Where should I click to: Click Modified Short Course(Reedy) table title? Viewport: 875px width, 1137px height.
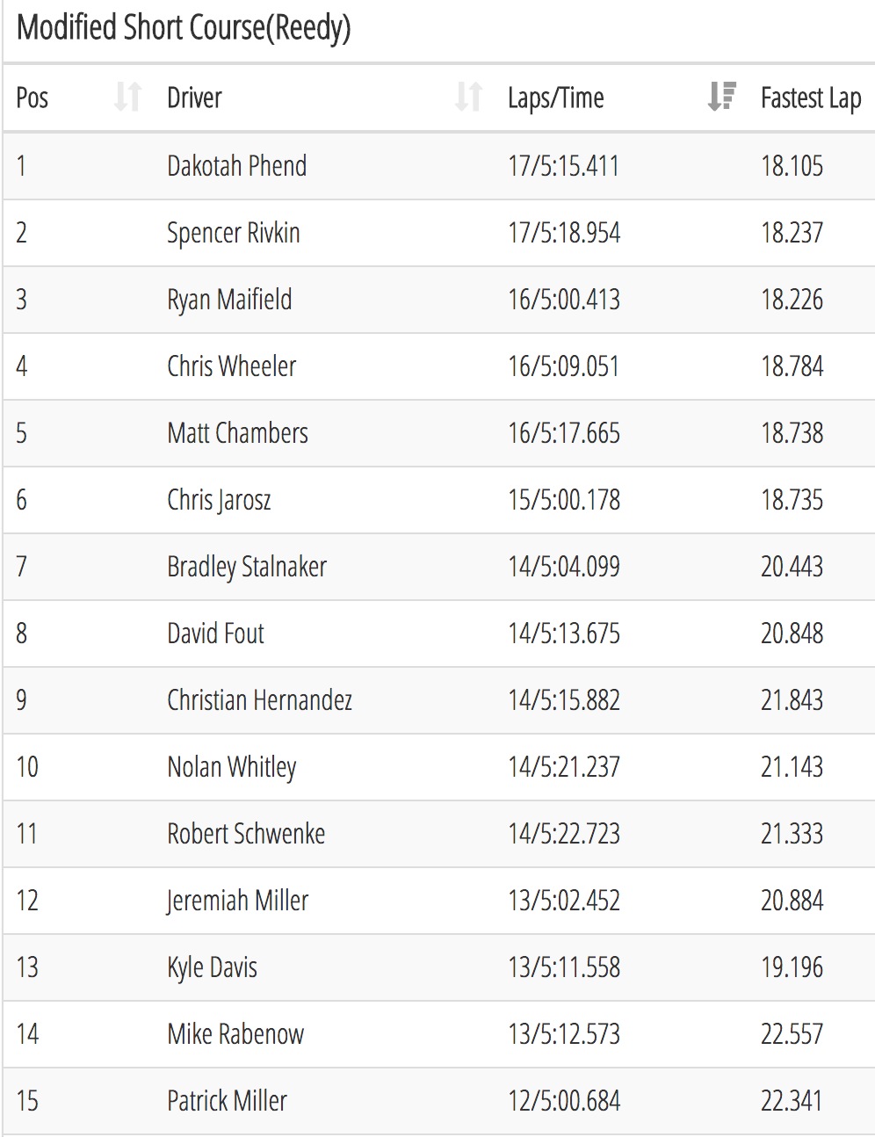coord(184,28)
